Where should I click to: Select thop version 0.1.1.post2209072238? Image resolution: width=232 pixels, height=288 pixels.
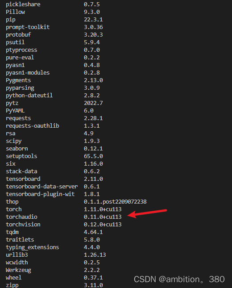(115, 202)
